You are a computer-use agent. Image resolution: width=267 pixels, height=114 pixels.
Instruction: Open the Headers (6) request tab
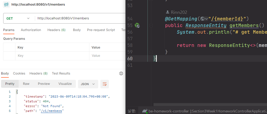[56, 30]
